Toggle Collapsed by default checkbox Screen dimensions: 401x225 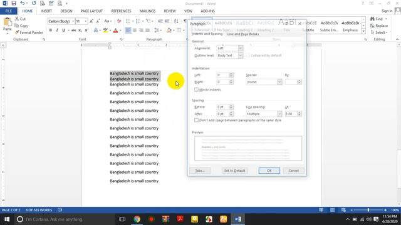(x=248, y=56)
